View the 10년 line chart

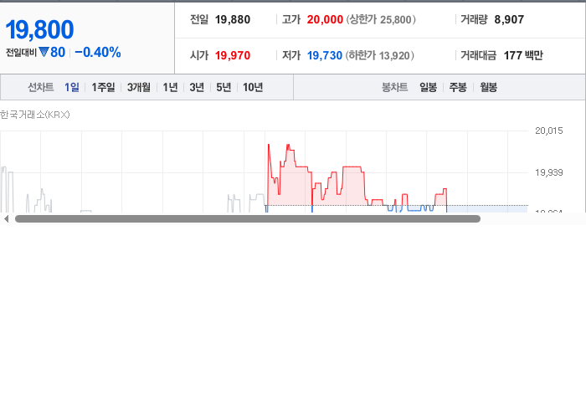[x=253, y=87]
